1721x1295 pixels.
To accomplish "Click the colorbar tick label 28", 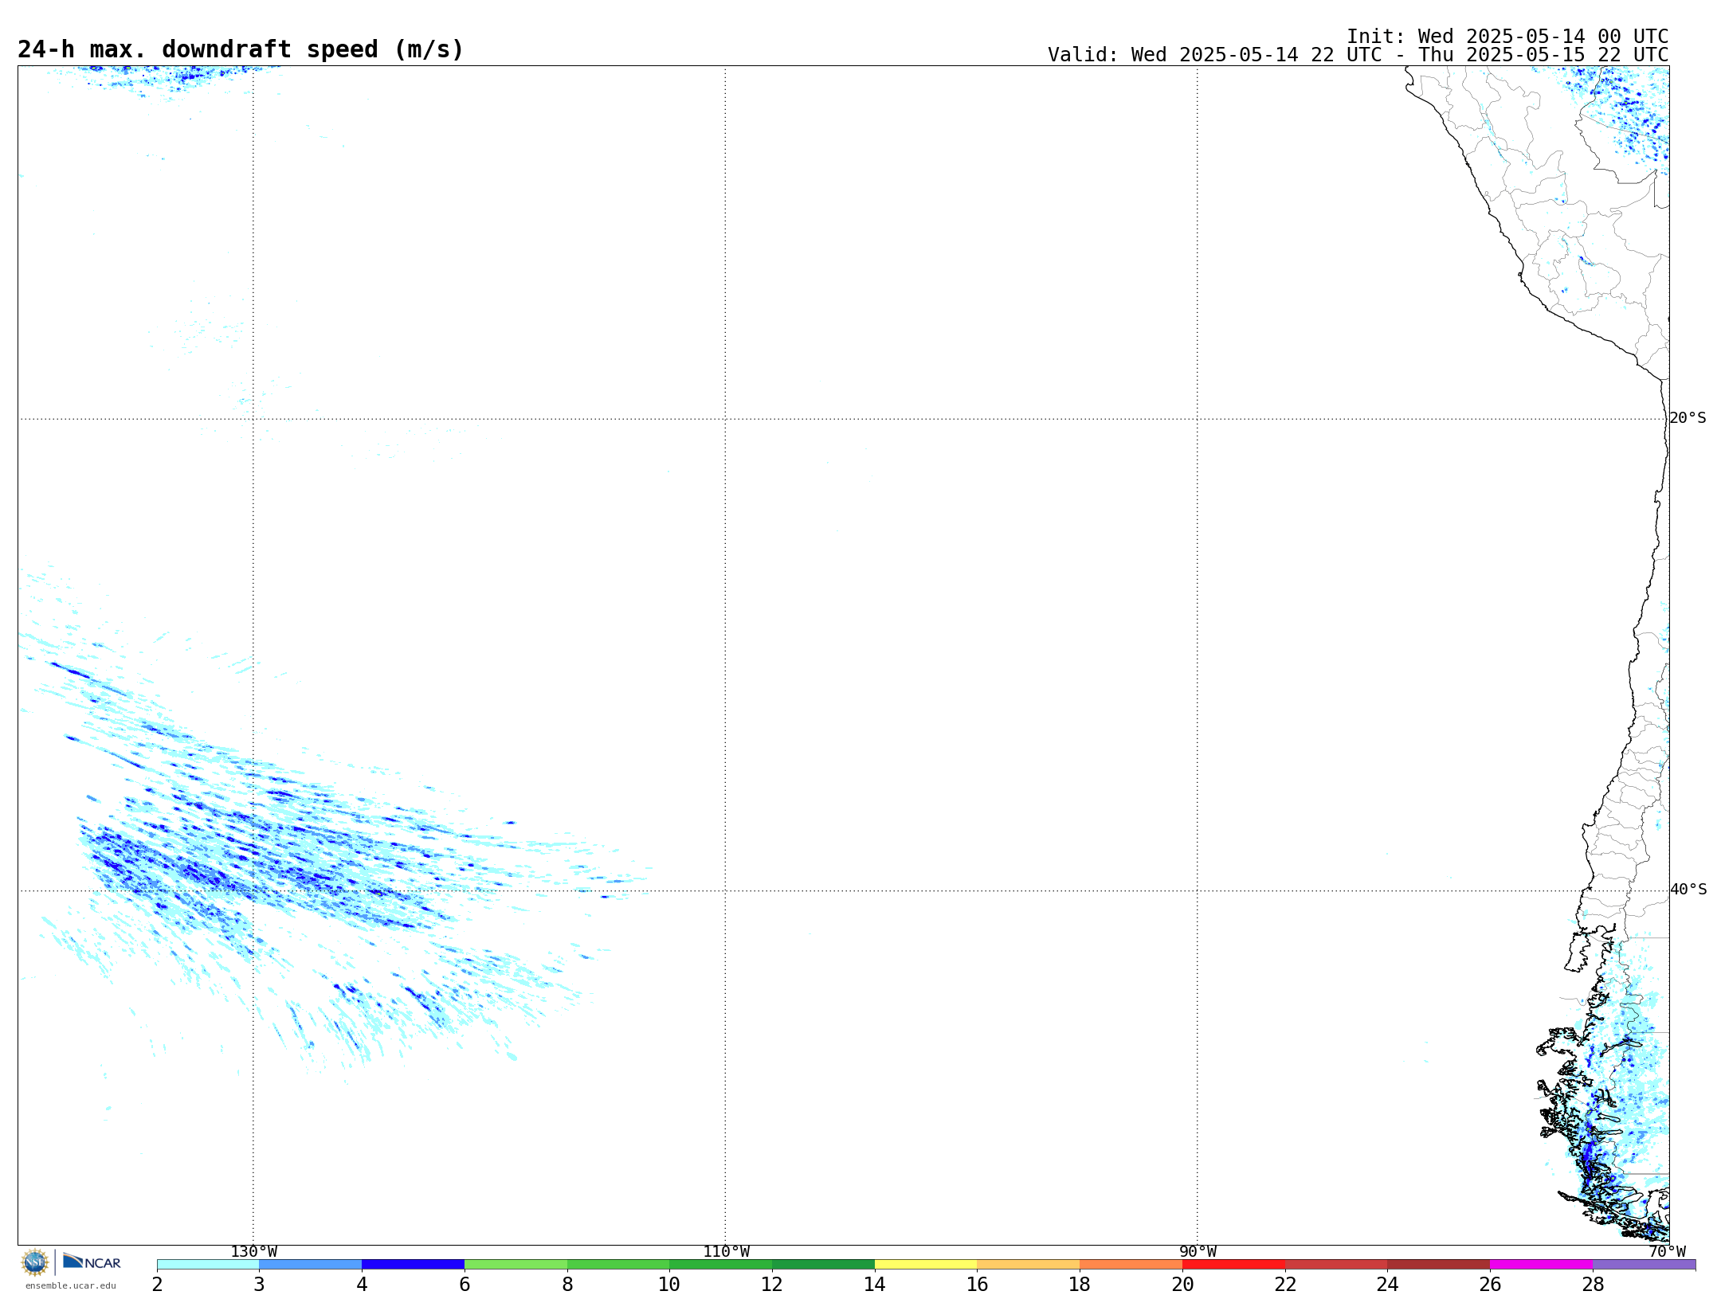I will (x=1593, y=1285).
